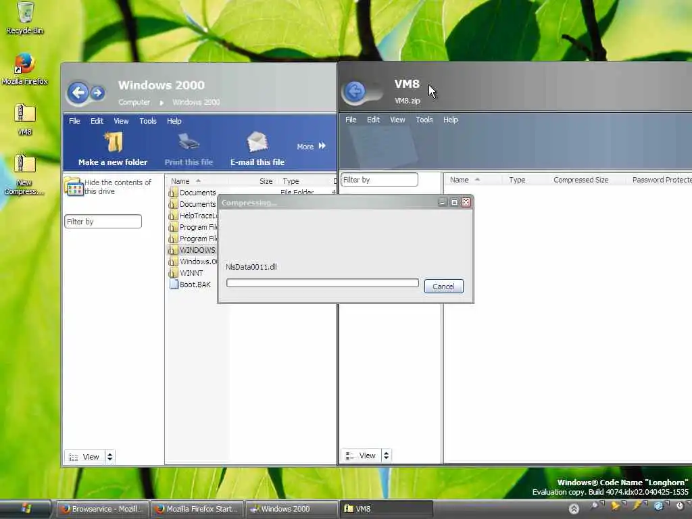Image resolution: width=692 pixels, height=519 pixels.
Task: Open Tools menu in VM8 window
Action: coord(424,120)
